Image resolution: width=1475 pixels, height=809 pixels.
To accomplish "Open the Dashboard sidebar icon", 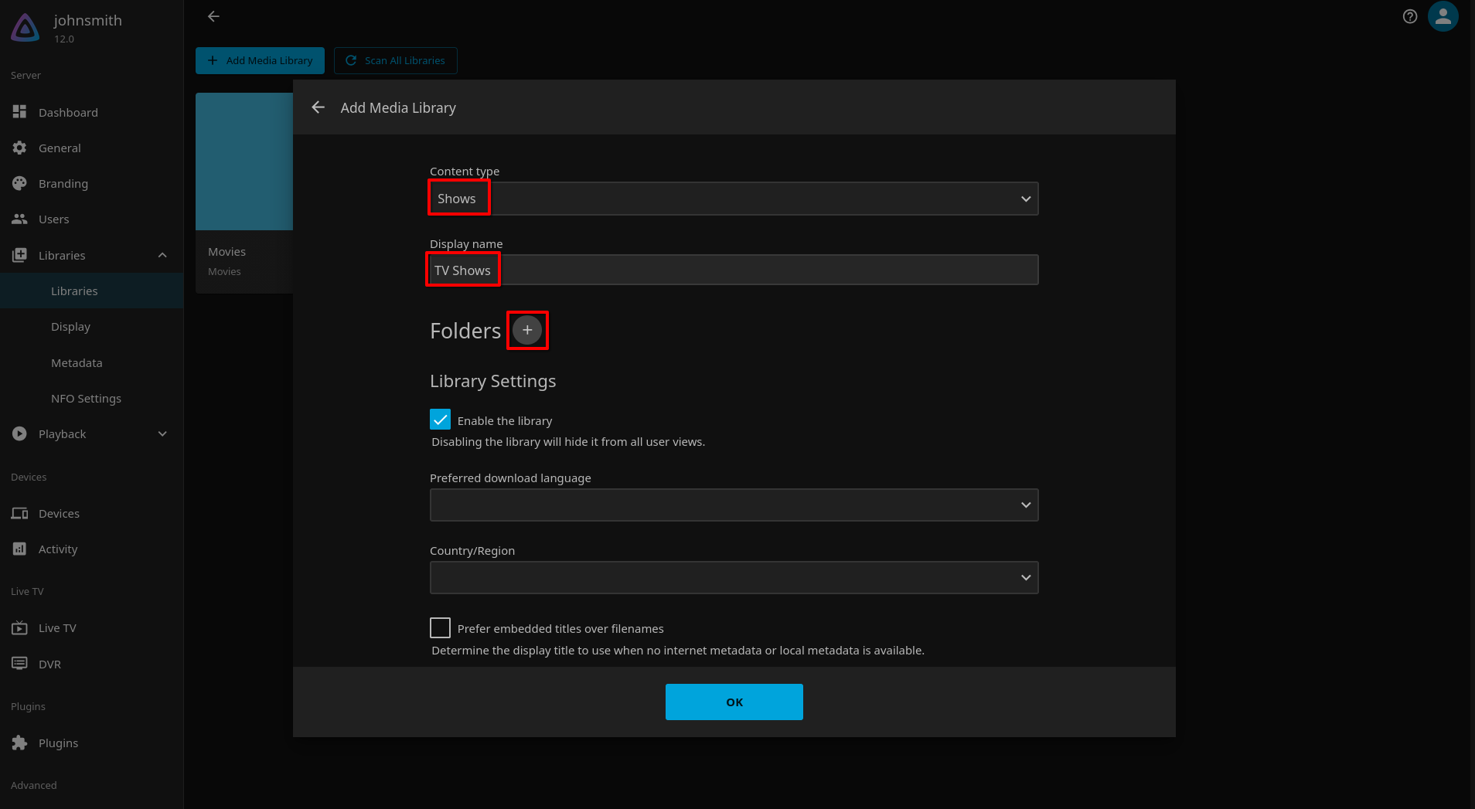I will 19,112.
